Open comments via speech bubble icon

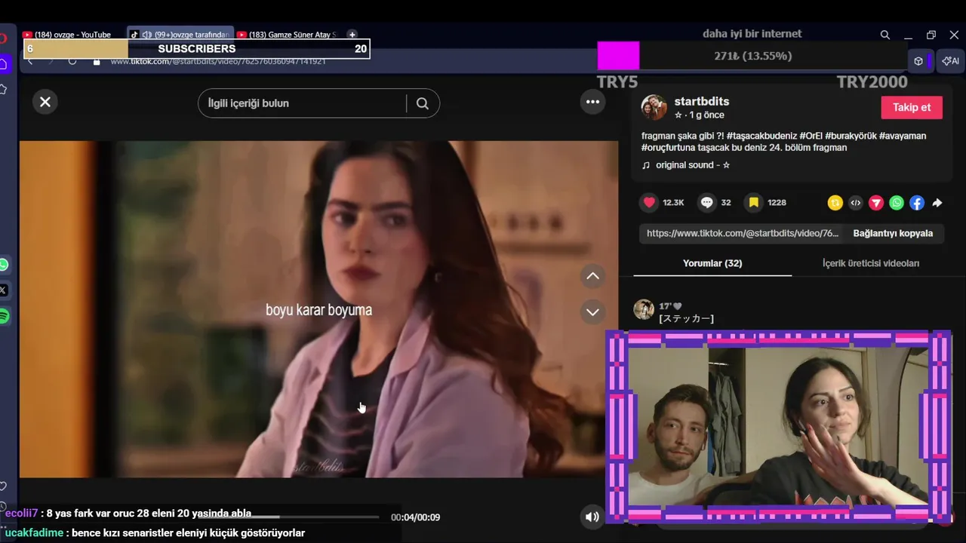tap(706, 202)
